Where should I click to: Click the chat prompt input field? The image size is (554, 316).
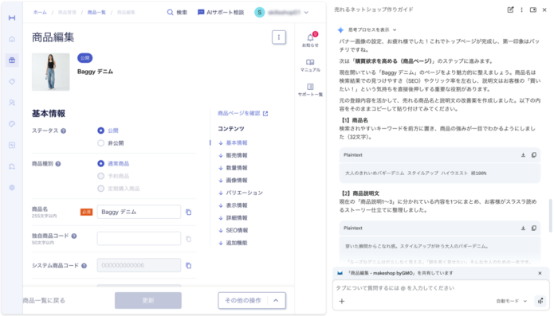coord(441,288)
